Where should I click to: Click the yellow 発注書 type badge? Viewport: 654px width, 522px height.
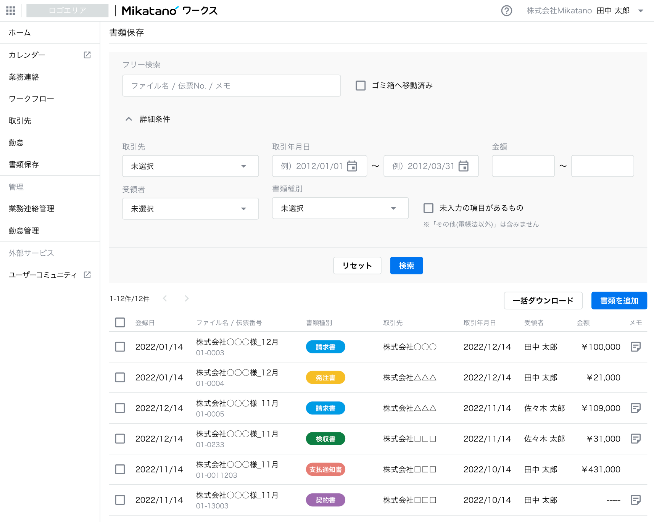point(325,378)
